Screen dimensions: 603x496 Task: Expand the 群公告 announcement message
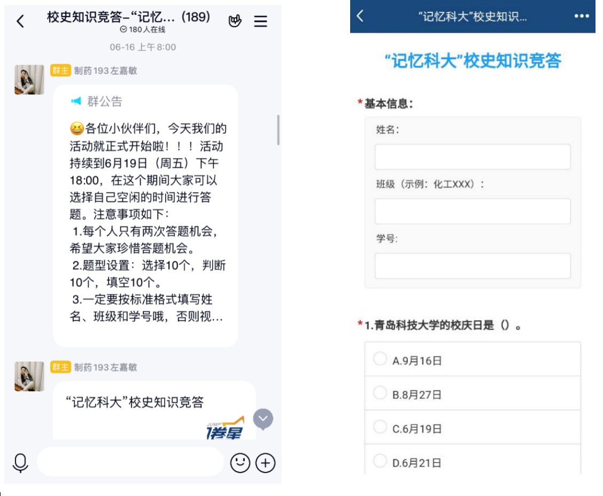pyautogui.click(x=145, y=214)
